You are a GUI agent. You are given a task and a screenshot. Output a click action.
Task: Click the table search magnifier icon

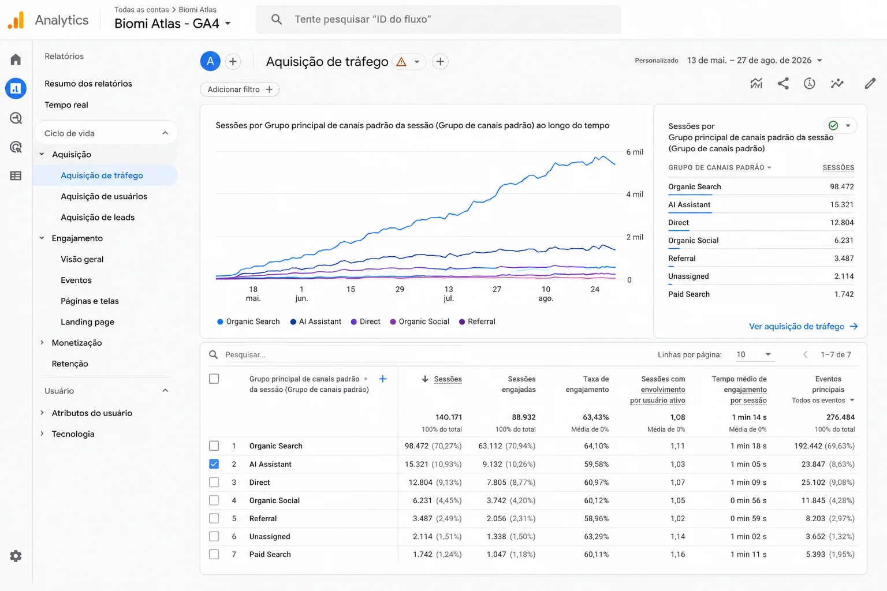pyautogui.click(x=214, y=354)
